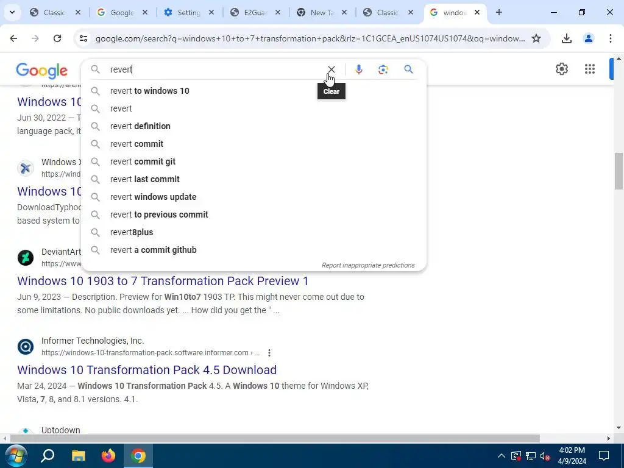Open a new browser tab
Screen dimensions: 624x468
click(498, 12)
